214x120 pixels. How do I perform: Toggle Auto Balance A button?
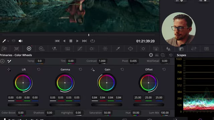2,61
